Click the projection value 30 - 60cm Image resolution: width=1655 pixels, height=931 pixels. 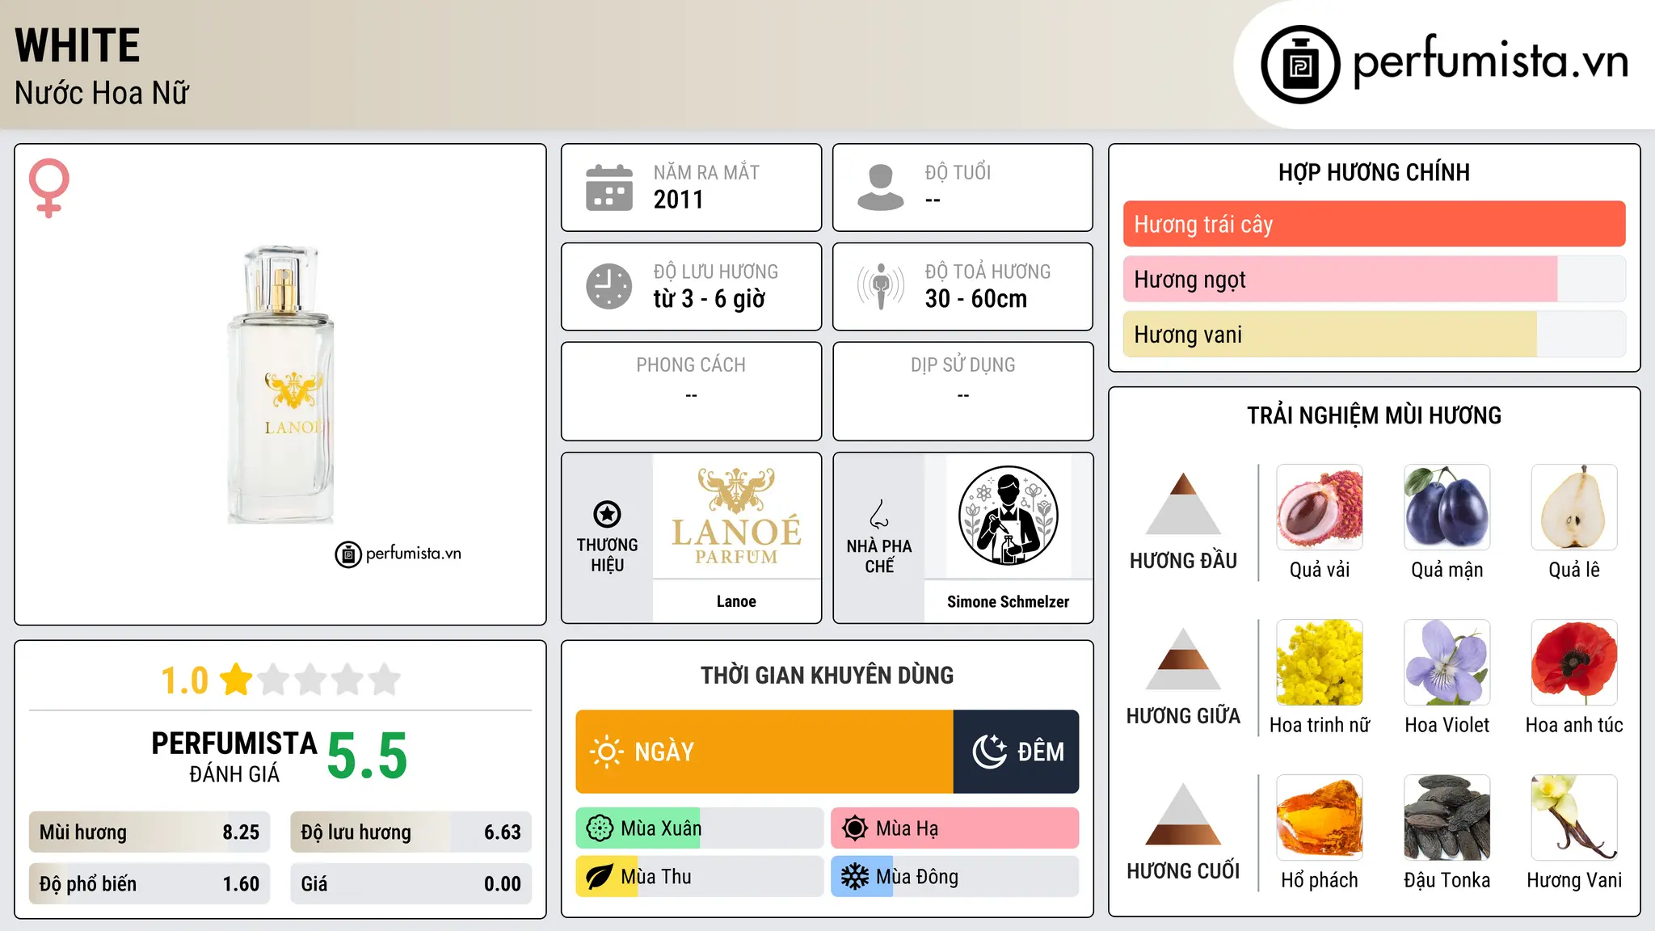click(x=976, y=298)
